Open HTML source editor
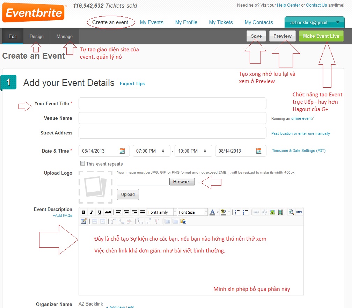Image resolution: width=352 pixels, height=308 pixels. pos(299,212)
